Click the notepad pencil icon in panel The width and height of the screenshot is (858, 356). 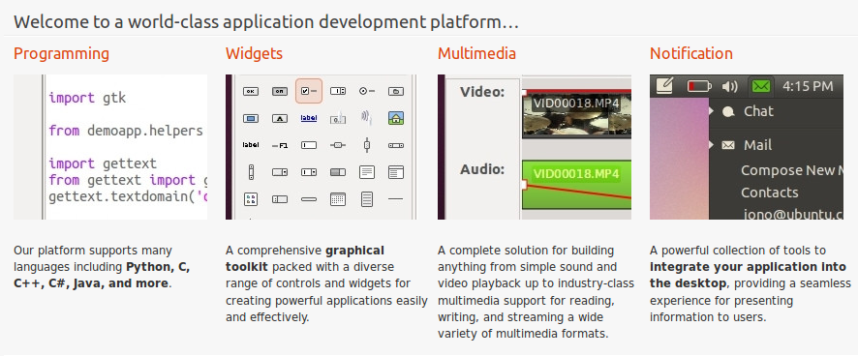[664, 85]
